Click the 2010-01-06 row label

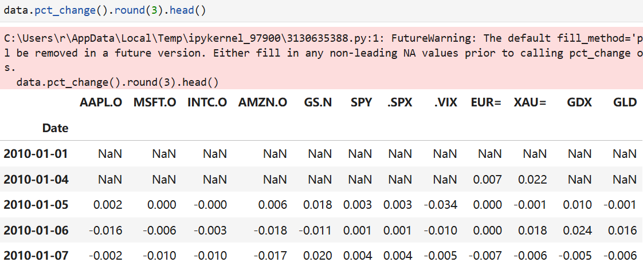(x=36, y=231)
